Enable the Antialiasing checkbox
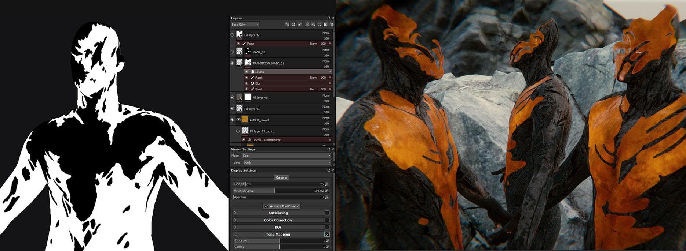 click(327, 213)
